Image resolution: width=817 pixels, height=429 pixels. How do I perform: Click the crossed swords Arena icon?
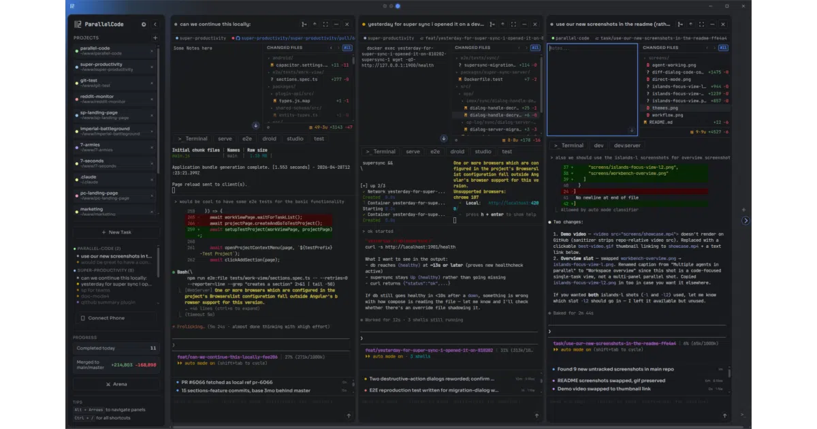tap(108, 384)
